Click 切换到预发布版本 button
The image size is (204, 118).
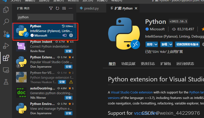click(x=187, y=44)
